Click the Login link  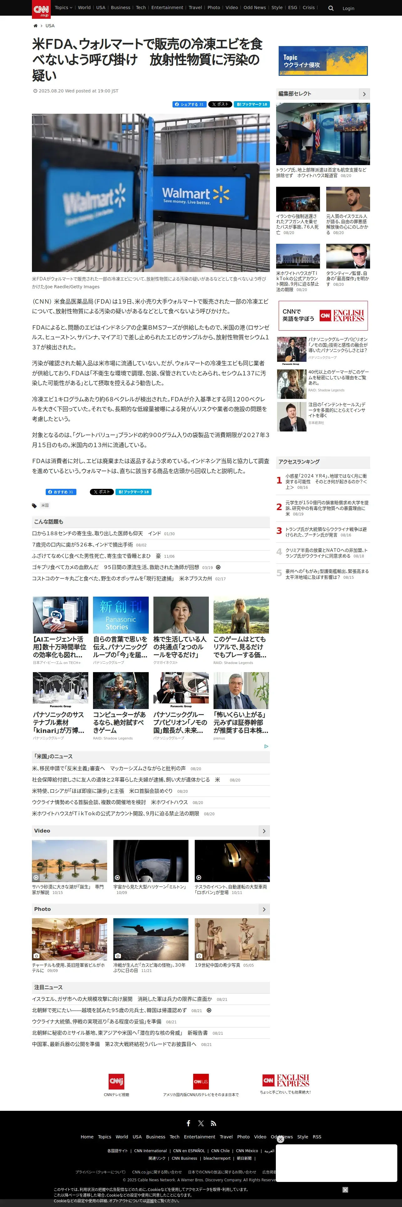(348, 8)
